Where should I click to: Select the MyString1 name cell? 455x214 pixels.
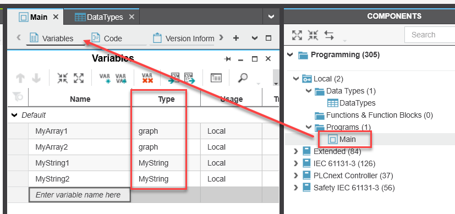pos(80,163)
